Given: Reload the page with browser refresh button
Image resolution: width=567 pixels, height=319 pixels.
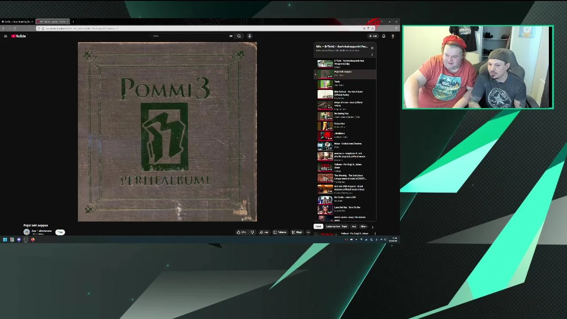Looking at the screenshot, I should [x=15, y=28].
